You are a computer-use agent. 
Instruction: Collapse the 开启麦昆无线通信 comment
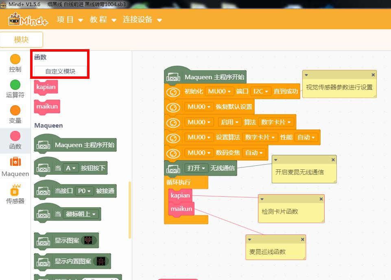[x=275, y=160]
